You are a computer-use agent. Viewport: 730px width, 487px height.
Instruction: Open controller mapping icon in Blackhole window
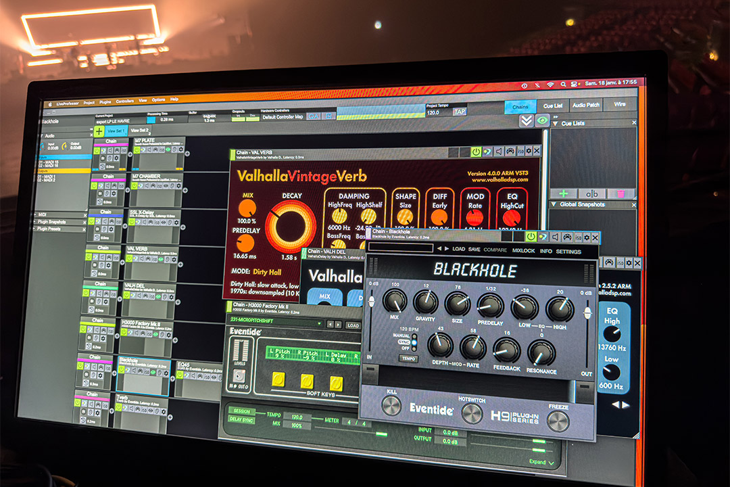click(567, 237)
